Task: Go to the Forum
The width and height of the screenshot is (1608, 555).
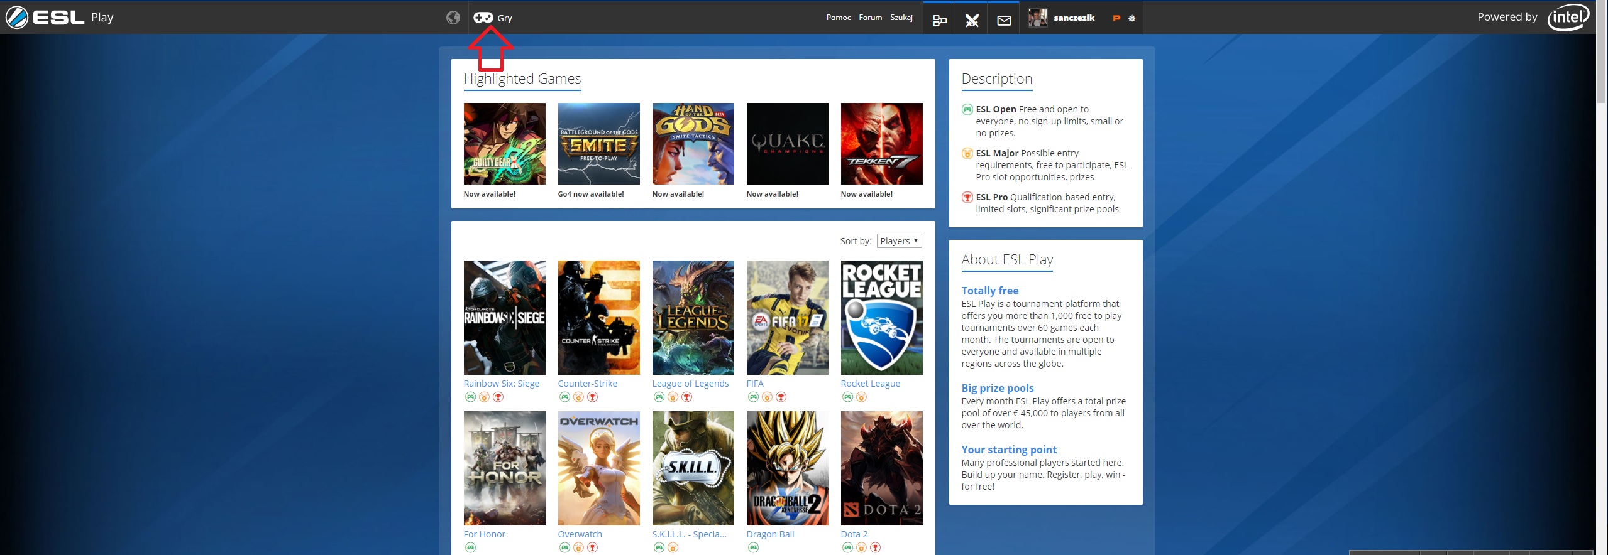Action: 870,18
